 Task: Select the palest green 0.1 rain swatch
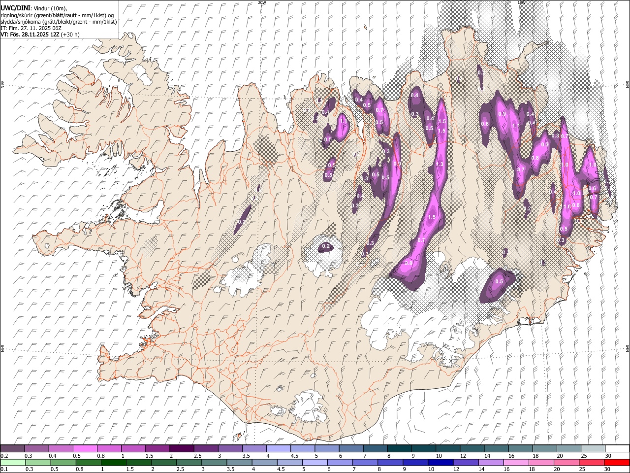[13, 462]
